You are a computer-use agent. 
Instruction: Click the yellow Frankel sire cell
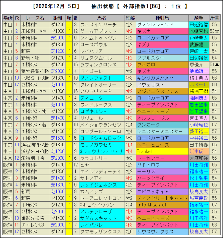click(x=162, y=151)
